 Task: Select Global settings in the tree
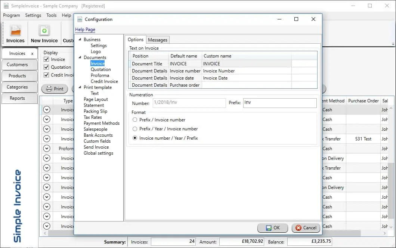pos(99,153)
